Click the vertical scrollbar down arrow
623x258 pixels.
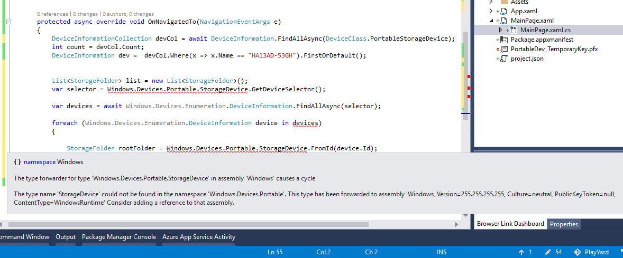coord(465,215)
